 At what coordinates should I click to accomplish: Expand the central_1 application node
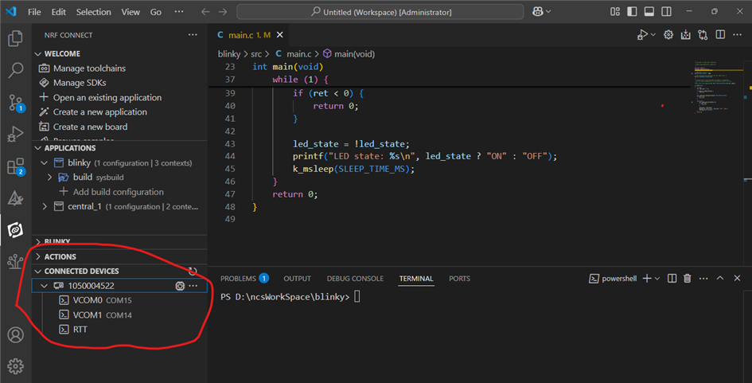click(x=44, y=206)
